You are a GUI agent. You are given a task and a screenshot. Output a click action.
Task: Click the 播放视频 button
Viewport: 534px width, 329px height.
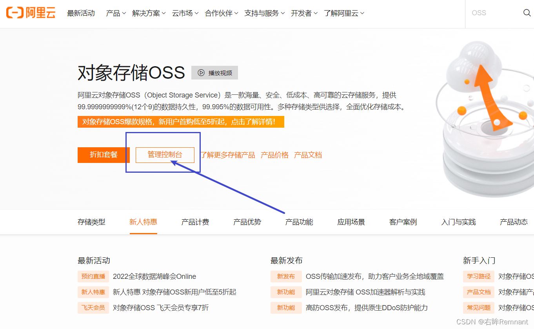(214, 73)
